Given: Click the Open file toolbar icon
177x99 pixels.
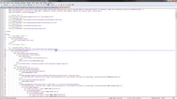Looking at the screenshot, I should pos(3,5).
